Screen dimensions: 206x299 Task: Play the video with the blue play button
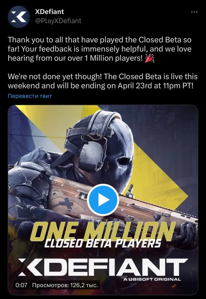click(103, 200)
